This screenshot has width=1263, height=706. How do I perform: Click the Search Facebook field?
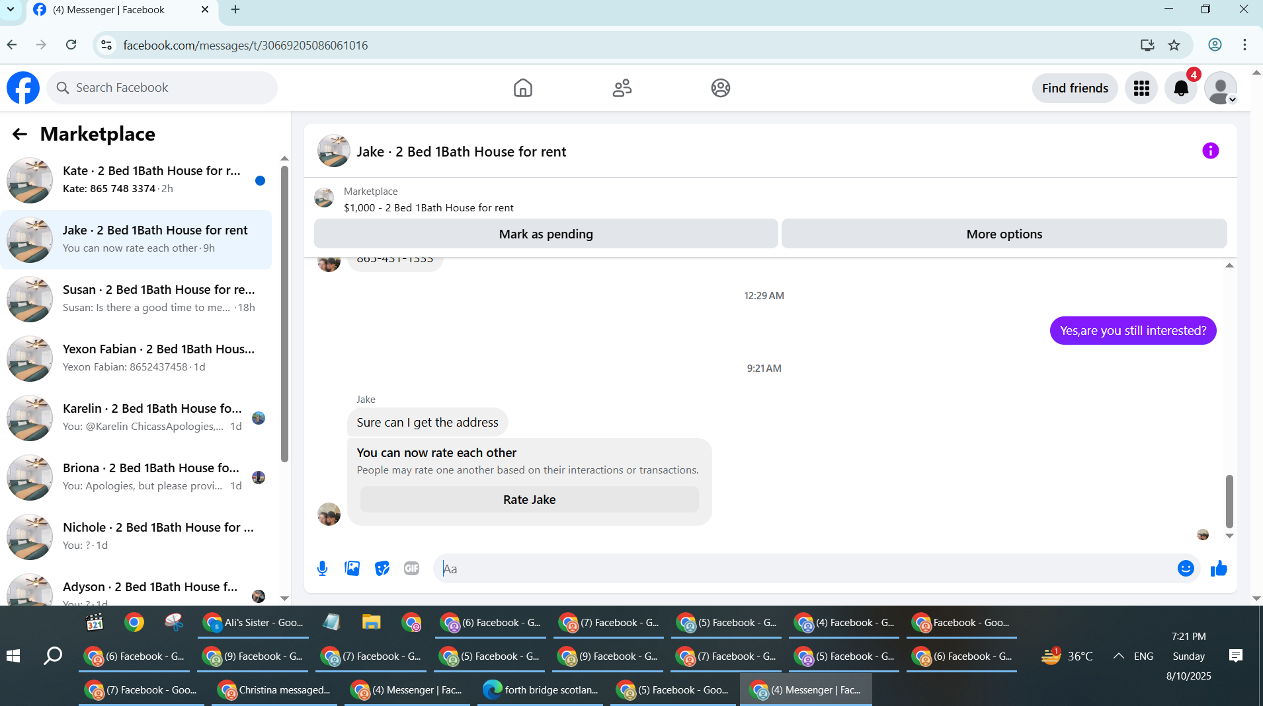tap(162, 88)
